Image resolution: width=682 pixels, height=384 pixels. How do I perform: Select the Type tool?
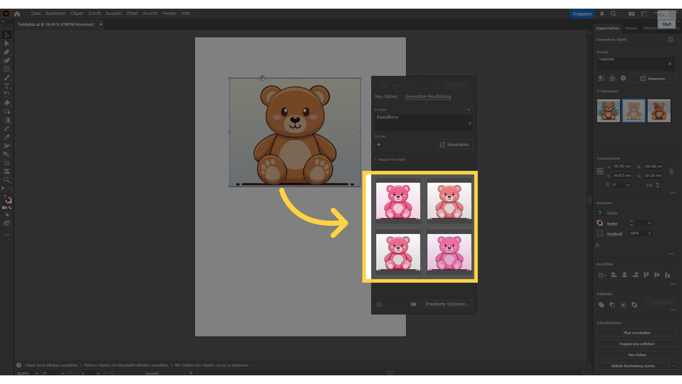point(7,86)
